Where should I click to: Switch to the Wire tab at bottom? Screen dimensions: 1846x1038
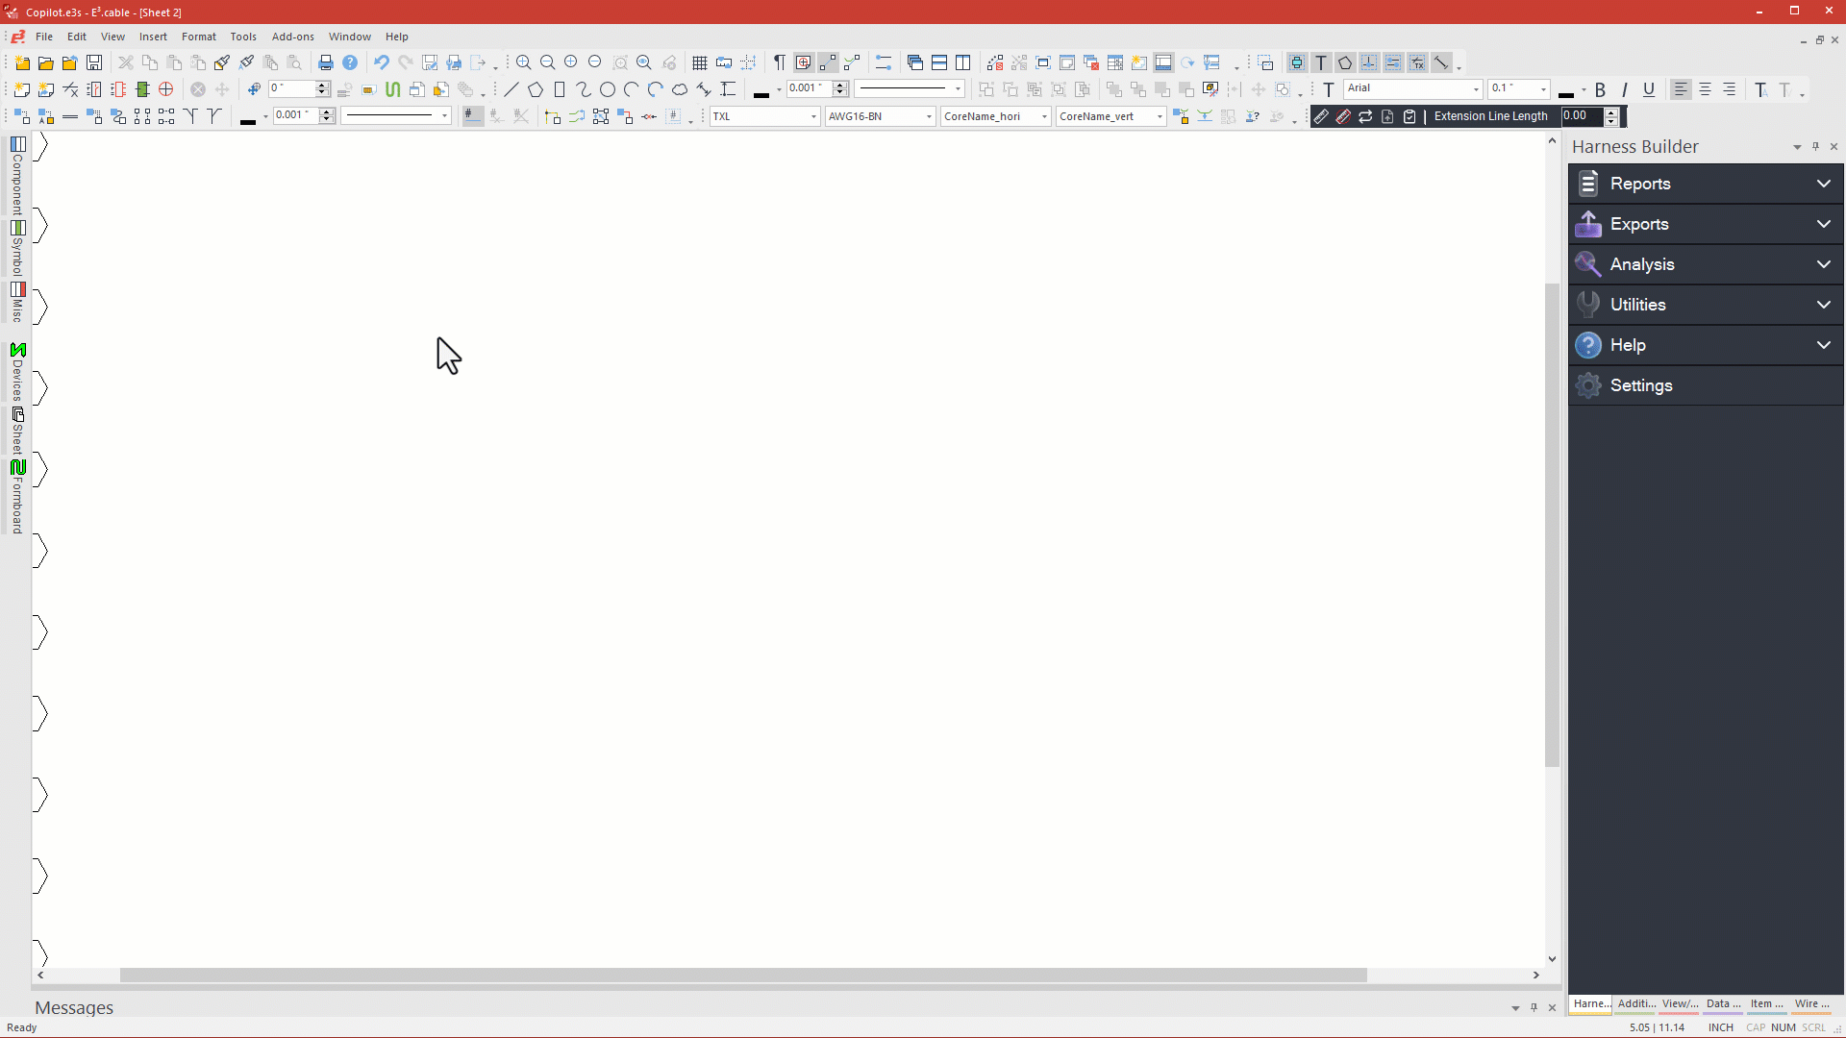tap(1811, 1003)
